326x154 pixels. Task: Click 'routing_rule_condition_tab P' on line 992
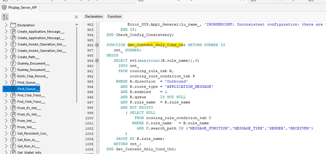click(162, 76)
